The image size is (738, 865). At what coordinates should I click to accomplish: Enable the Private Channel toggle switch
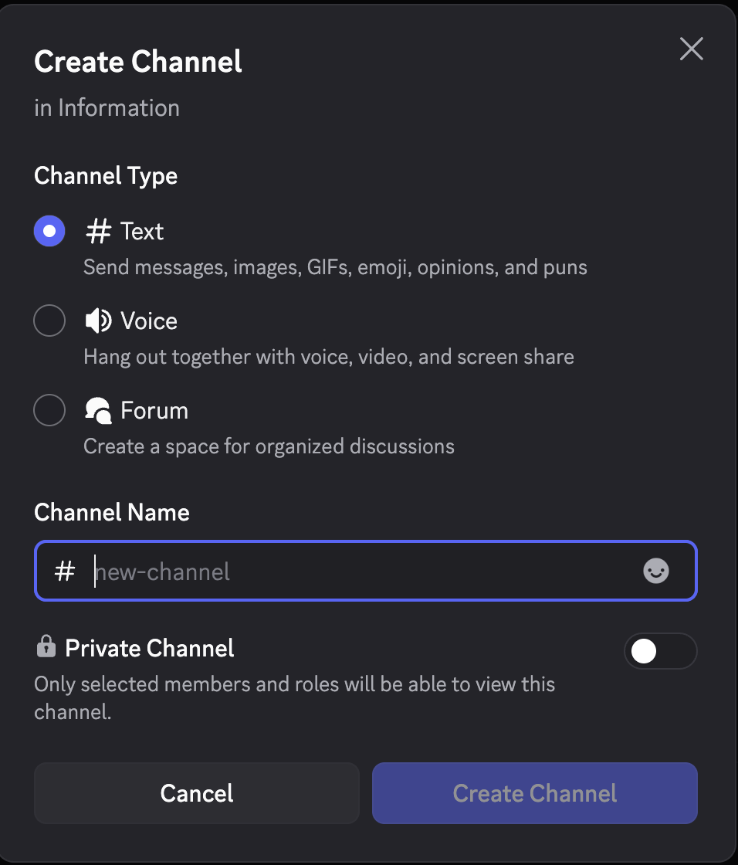(x=660, y=651)
